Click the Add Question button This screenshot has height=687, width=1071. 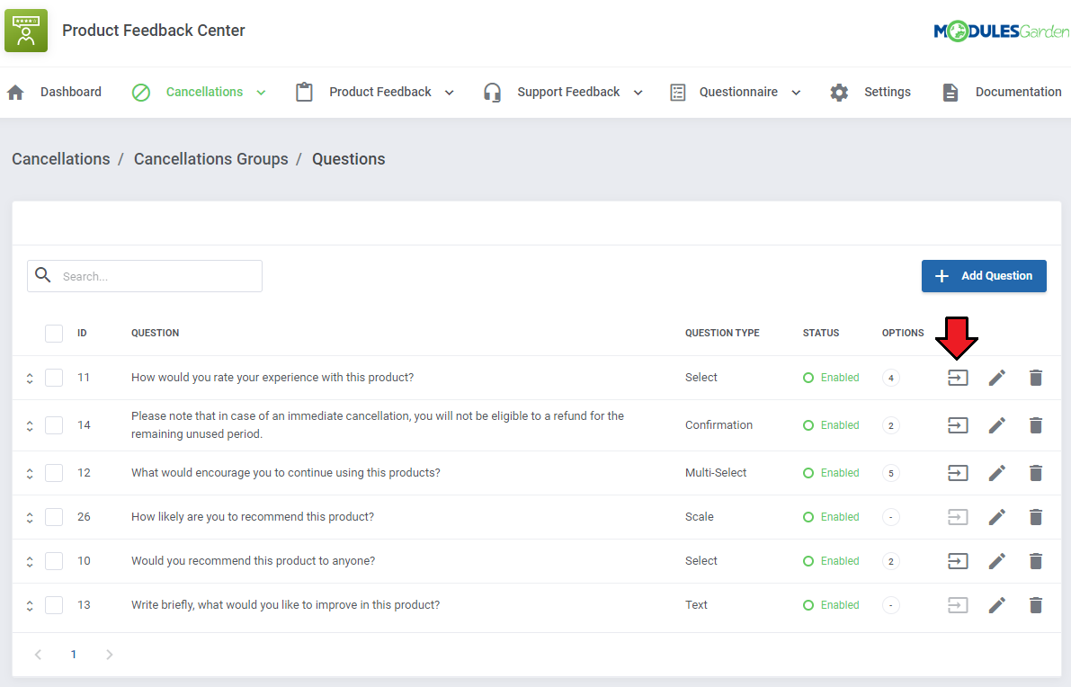point(984,276)
